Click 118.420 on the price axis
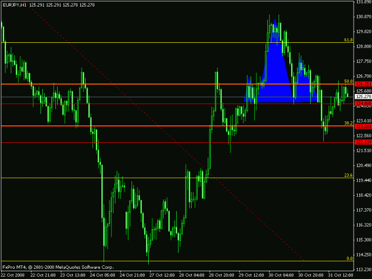The width and height of the screenshot is (372, 279). point(364,195)
